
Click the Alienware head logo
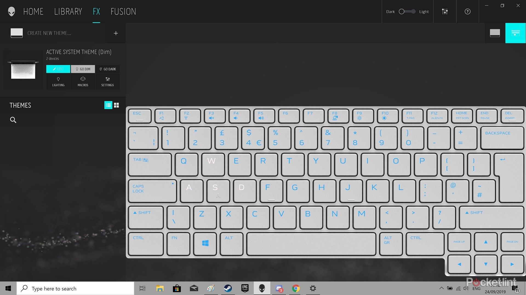[x=11, y=11]
